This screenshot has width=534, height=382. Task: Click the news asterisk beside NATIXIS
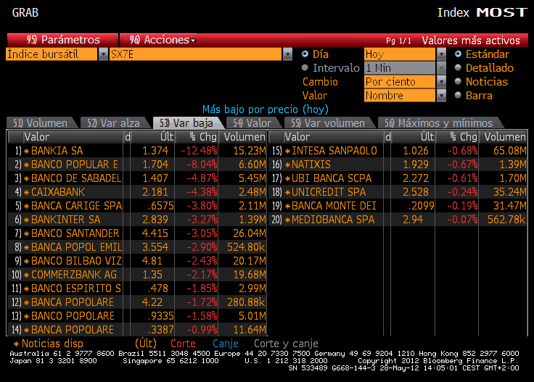[x=287, y=165]
